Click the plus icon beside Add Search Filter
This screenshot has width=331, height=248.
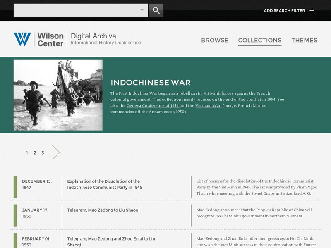point(312,10)
